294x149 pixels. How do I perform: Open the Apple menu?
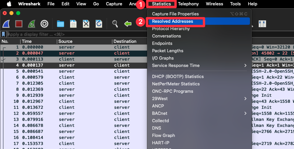9,4
